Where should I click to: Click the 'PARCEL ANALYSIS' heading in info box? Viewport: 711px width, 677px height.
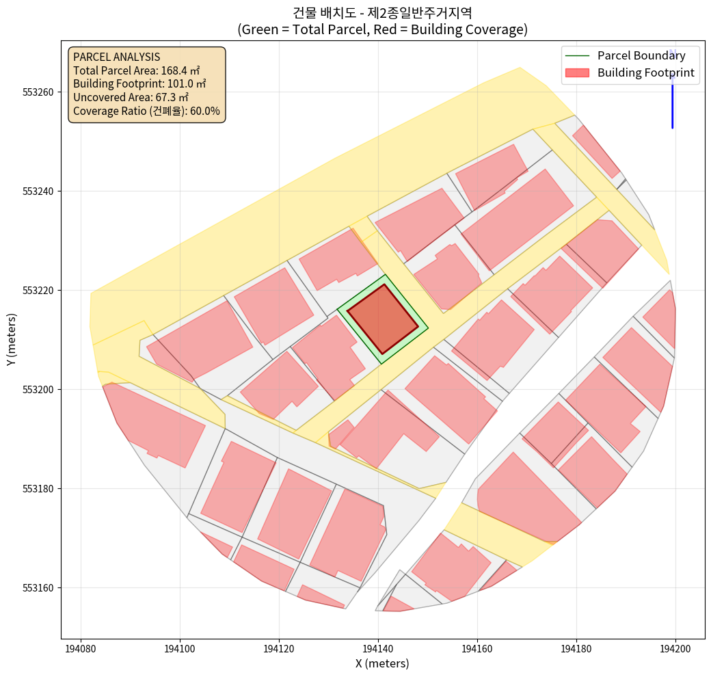click(x=116, y=57)
